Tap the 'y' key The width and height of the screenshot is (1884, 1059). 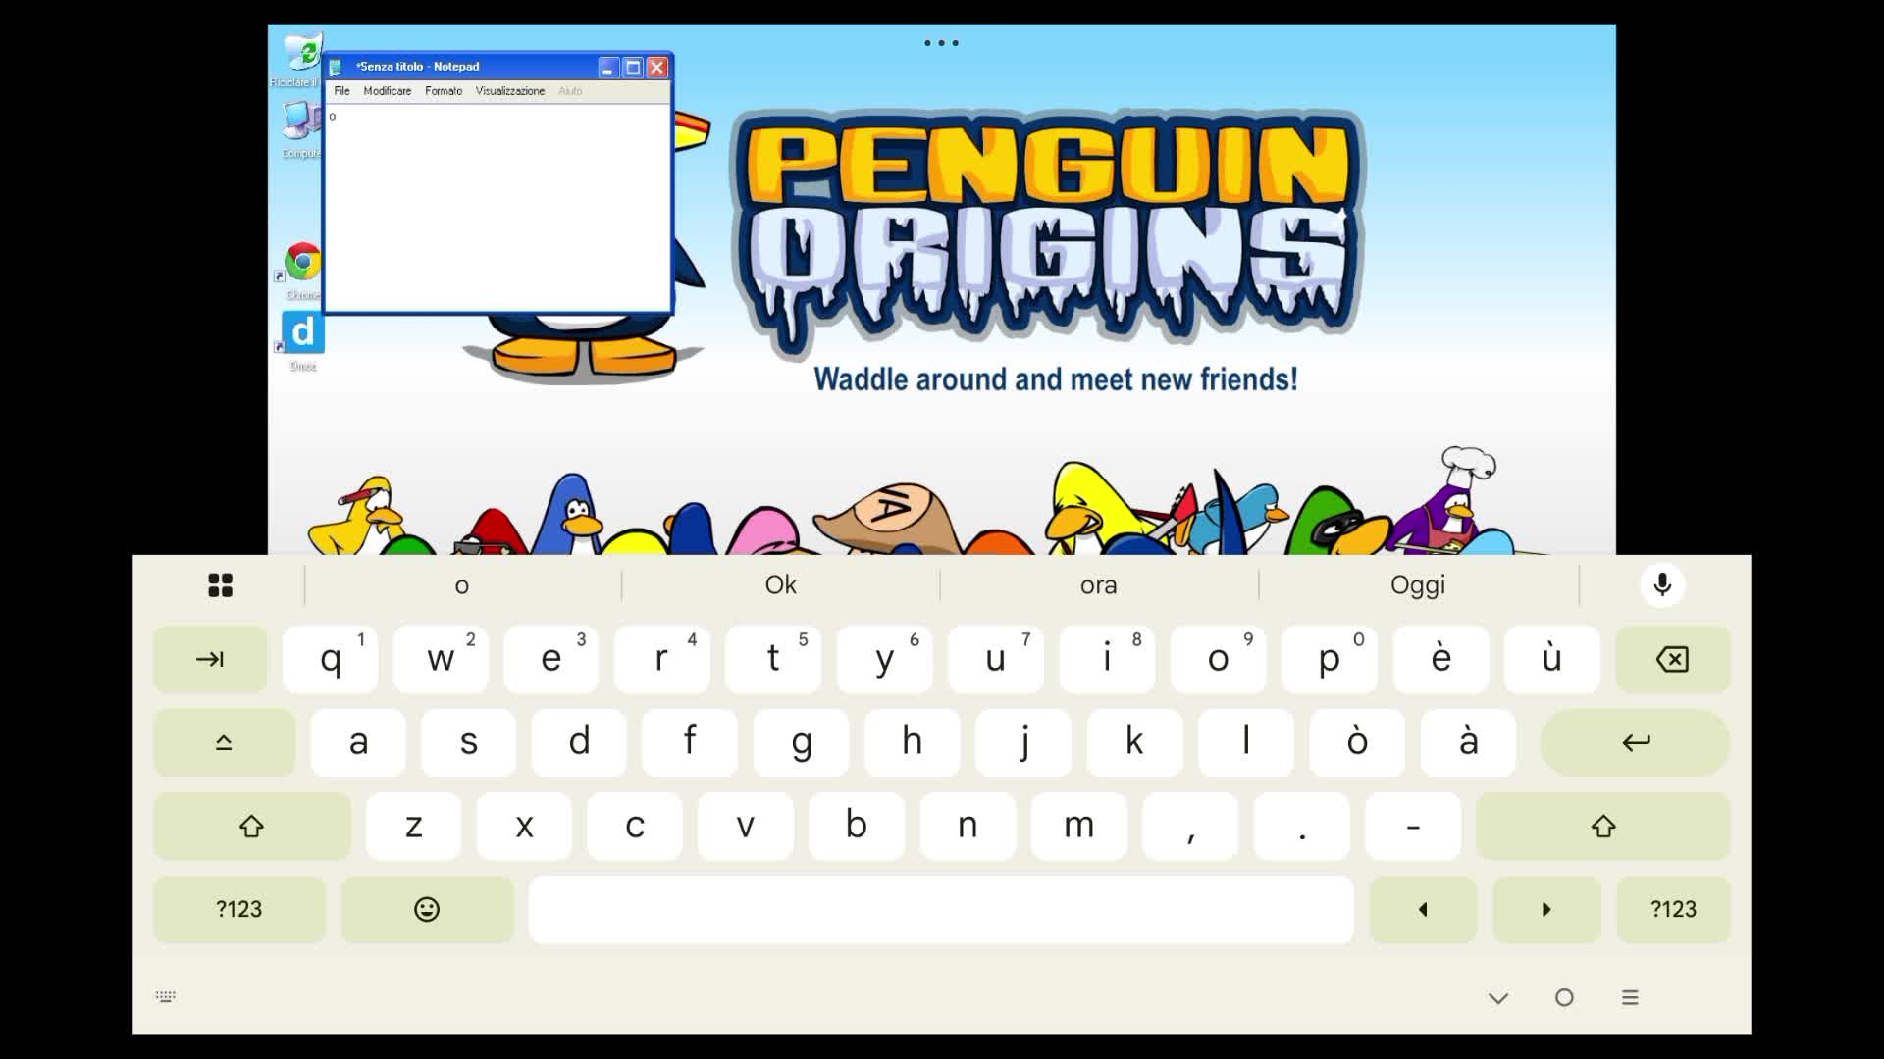(x=884, y=659)
